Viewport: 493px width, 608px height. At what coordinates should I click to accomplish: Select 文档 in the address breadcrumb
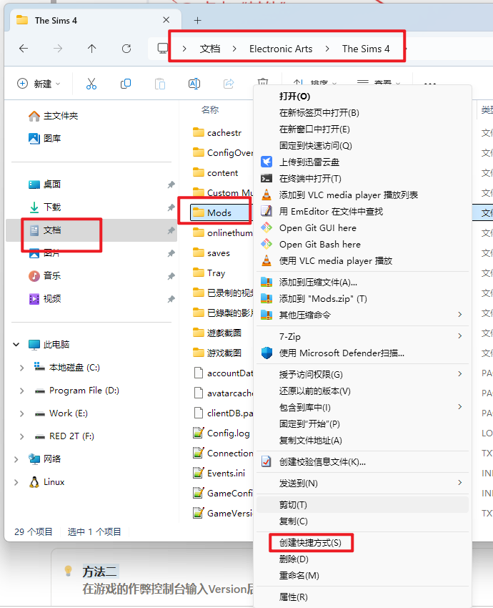click(210, 49)
